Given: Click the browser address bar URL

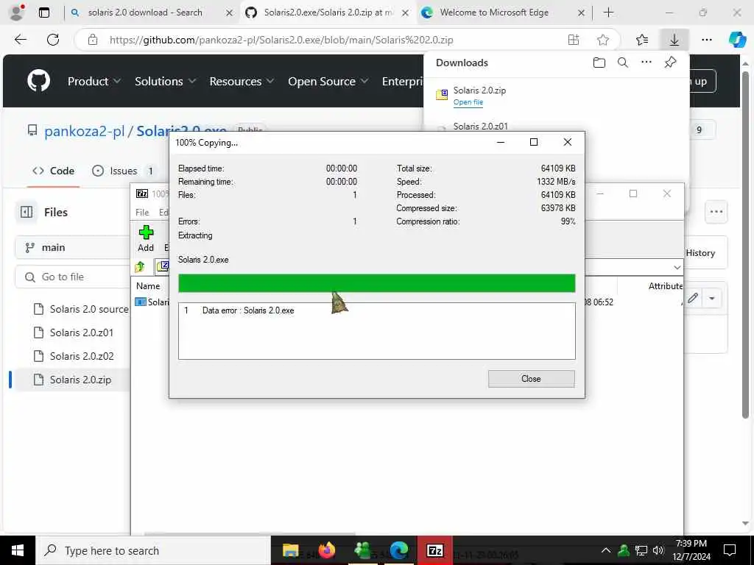Looking at the screenshot, I should [x=281, y=40].
